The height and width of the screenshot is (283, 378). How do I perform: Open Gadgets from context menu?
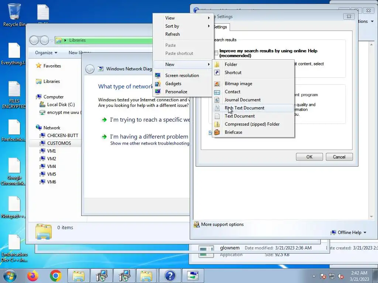click(183, 84)
